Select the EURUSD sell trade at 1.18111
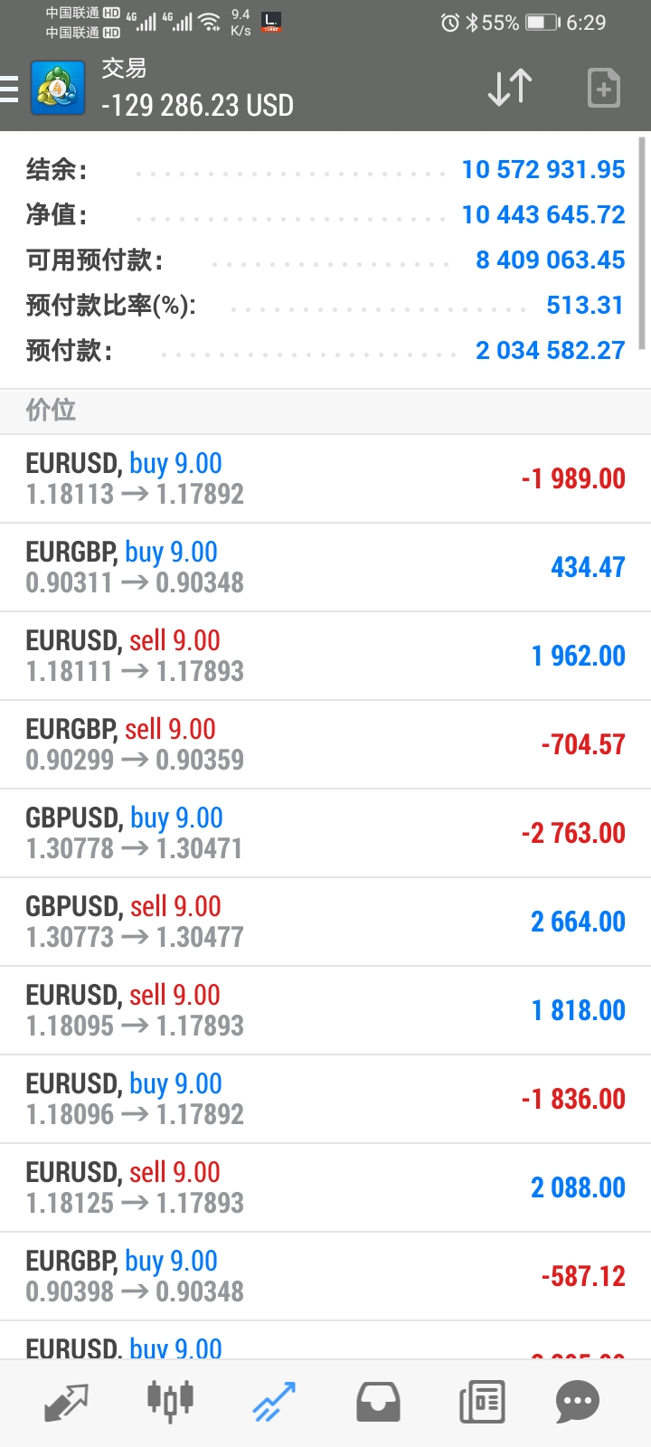The width and height of the screenshot is (651, 1447). 325,656
